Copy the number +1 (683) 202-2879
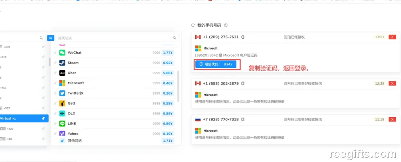401x162 pixels. [243, 83]
